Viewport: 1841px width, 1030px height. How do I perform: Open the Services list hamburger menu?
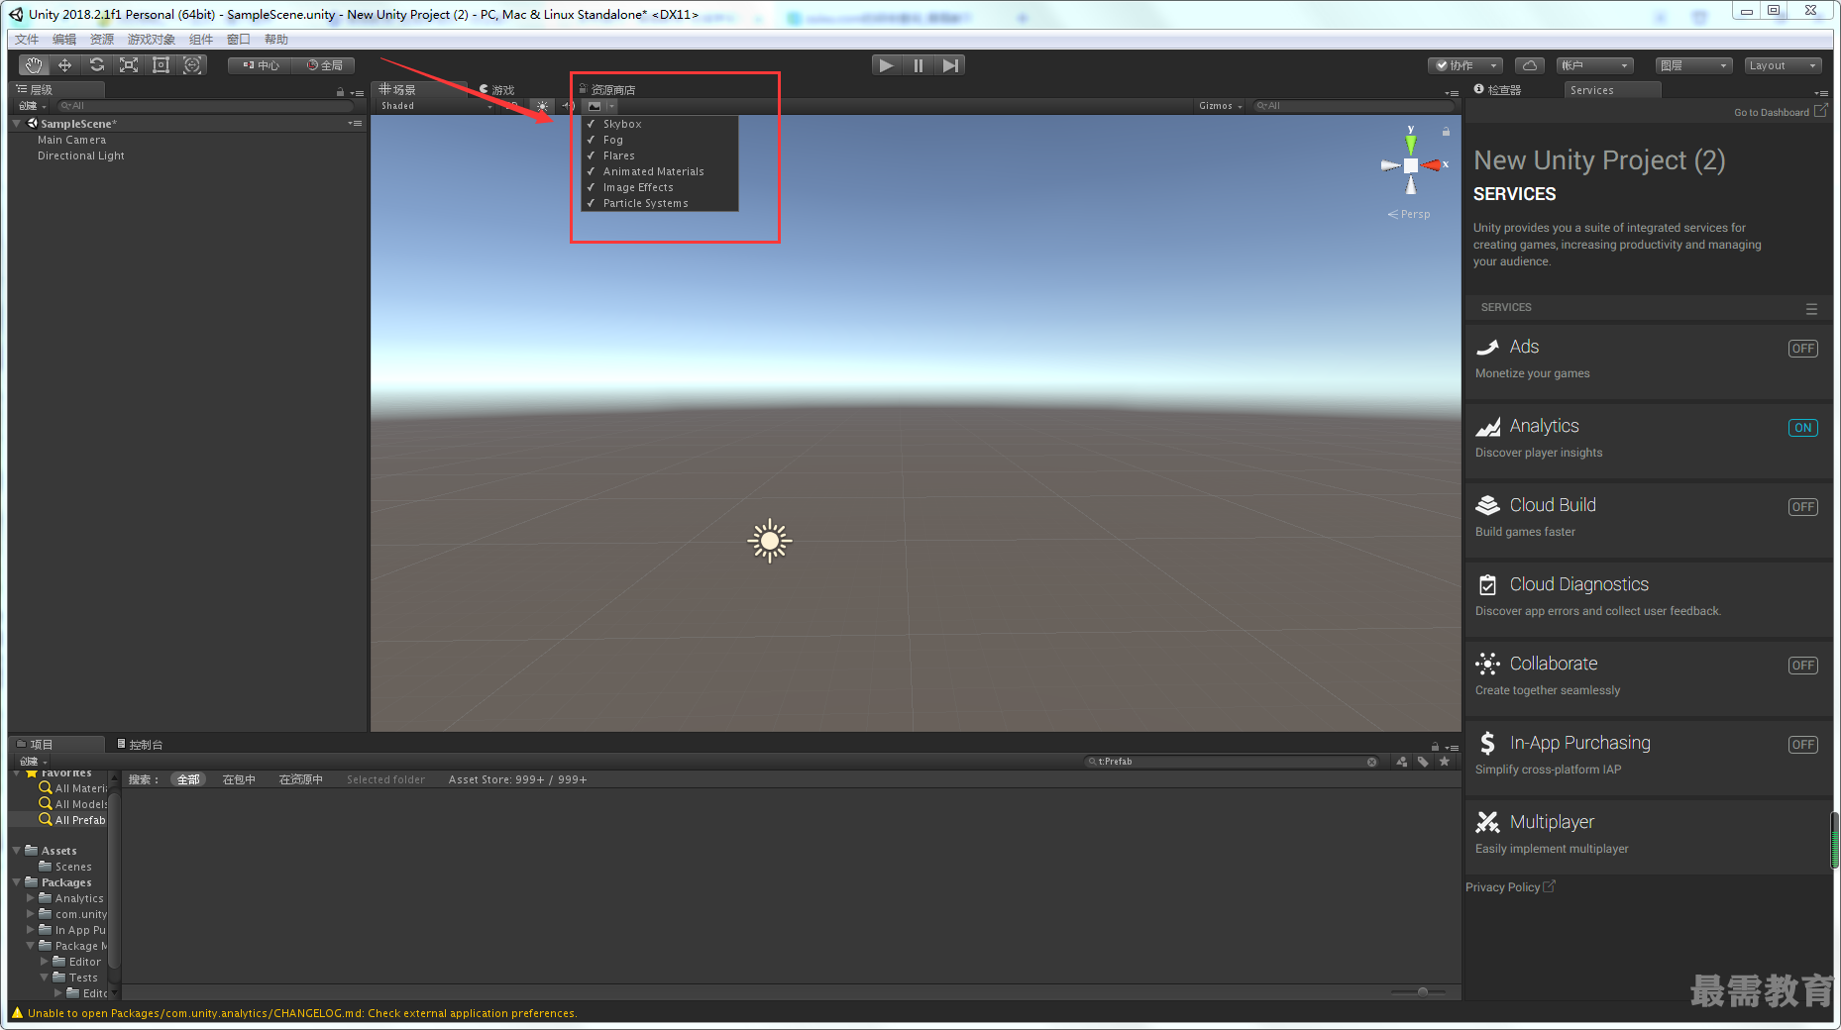coord(1811,309)
